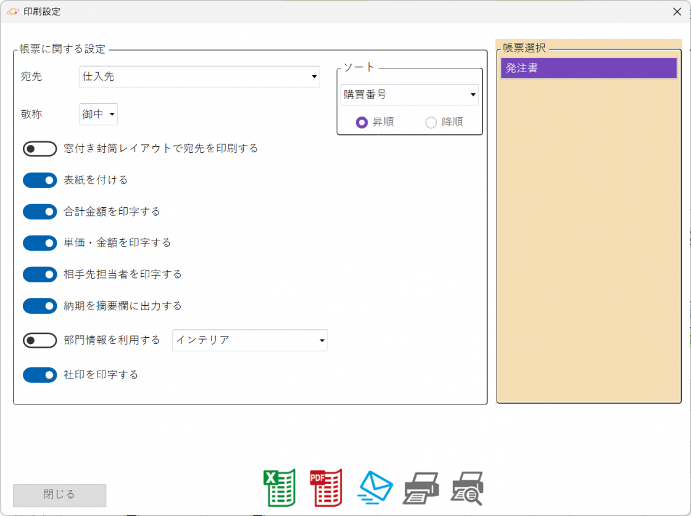Enable 部門情報を利用する toggle

coord(40,340)
